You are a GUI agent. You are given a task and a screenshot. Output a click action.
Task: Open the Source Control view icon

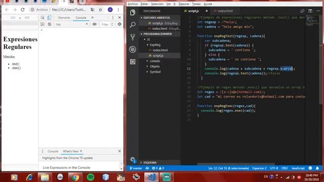pyautogui.click(x=133, y=37)
